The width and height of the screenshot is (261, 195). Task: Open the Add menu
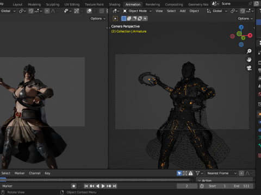pos(183,11)
